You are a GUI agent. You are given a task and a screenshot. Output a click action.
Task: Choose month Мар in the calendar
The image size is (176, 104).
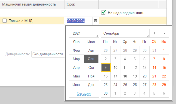(x=76, y=59)
